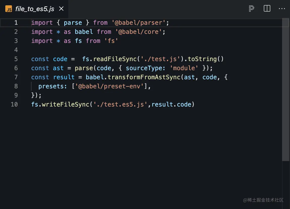This screenshot has width=290, height=209.
Task: Close the file_to_es5.js tab
Action: click(61, 9)
